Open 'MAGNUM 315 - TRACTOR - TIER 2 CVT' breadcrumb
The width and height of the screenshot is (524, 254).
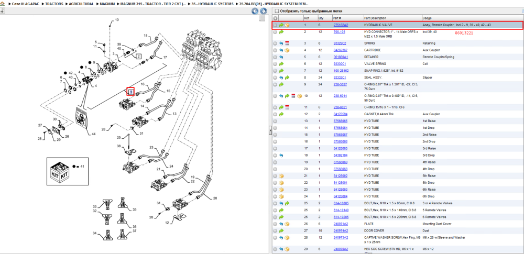tap(153, 4)
